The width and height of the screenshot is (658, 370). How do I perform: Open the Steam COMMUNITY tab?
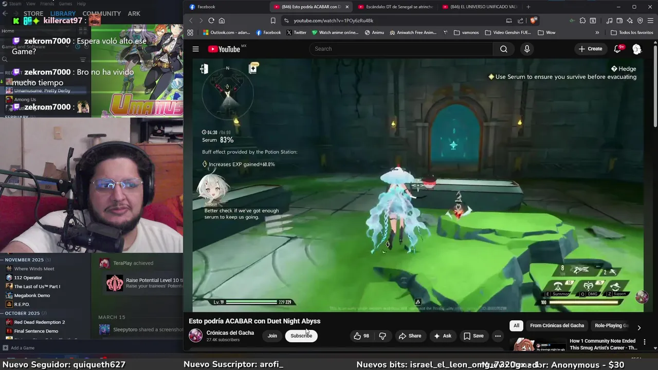[102, 13]
